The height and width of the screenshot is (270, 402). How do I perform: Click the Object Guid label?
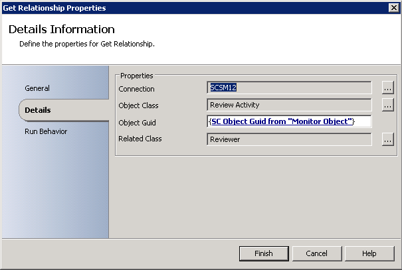tap(137, 123)
